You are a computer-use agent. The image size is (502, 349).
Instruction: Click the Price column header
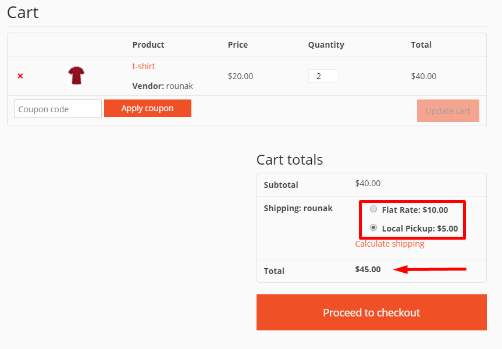[238, 45]
